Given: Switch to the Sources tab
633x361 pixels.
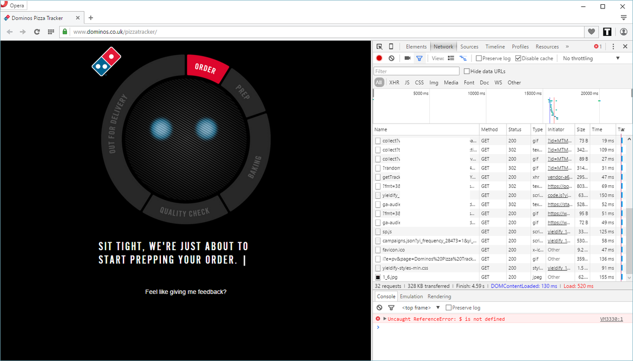Looking at the screenshot, I should point(469,46).
